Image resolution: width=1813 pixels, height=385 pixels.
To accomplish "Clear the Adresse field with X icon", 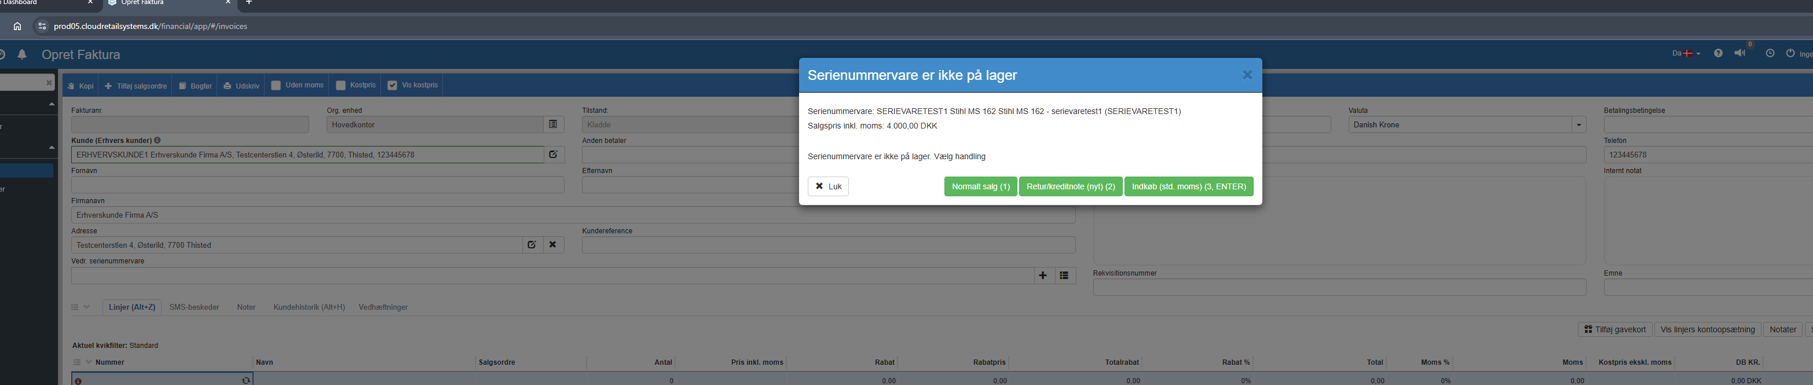I will tap(553, 245).
